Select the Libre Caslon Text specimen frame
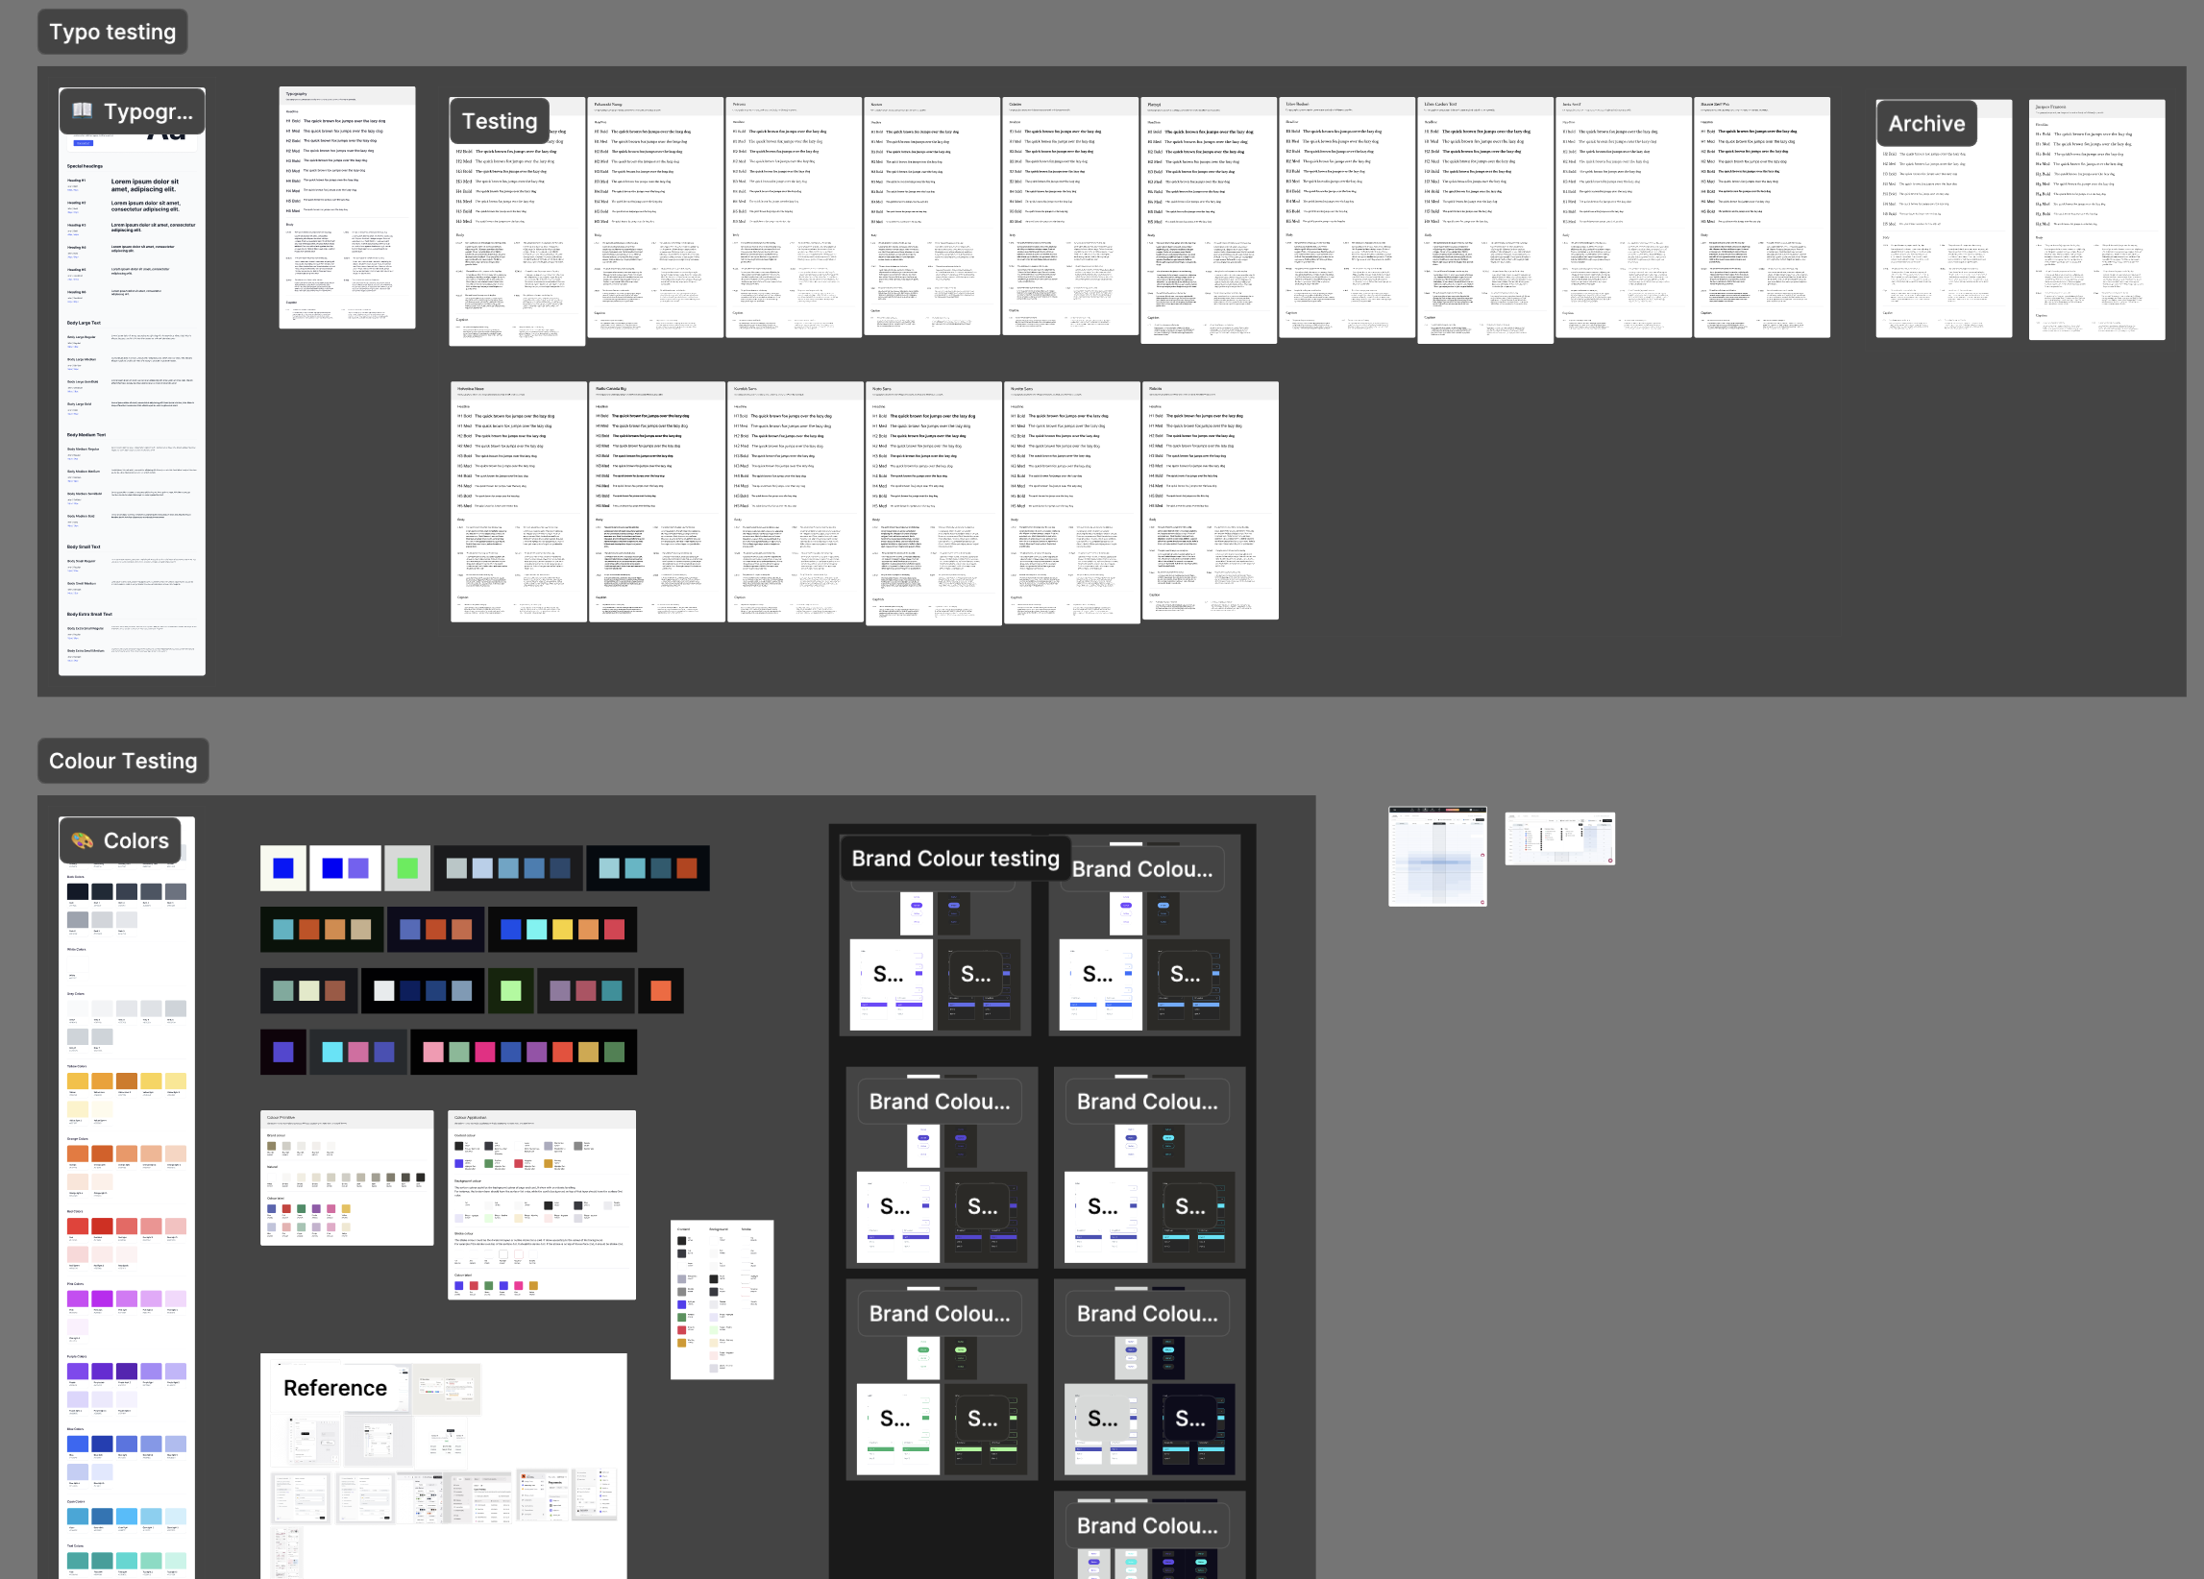Image resolution: width=2204 pixels, height=1579 pixels. [1485, 221]
